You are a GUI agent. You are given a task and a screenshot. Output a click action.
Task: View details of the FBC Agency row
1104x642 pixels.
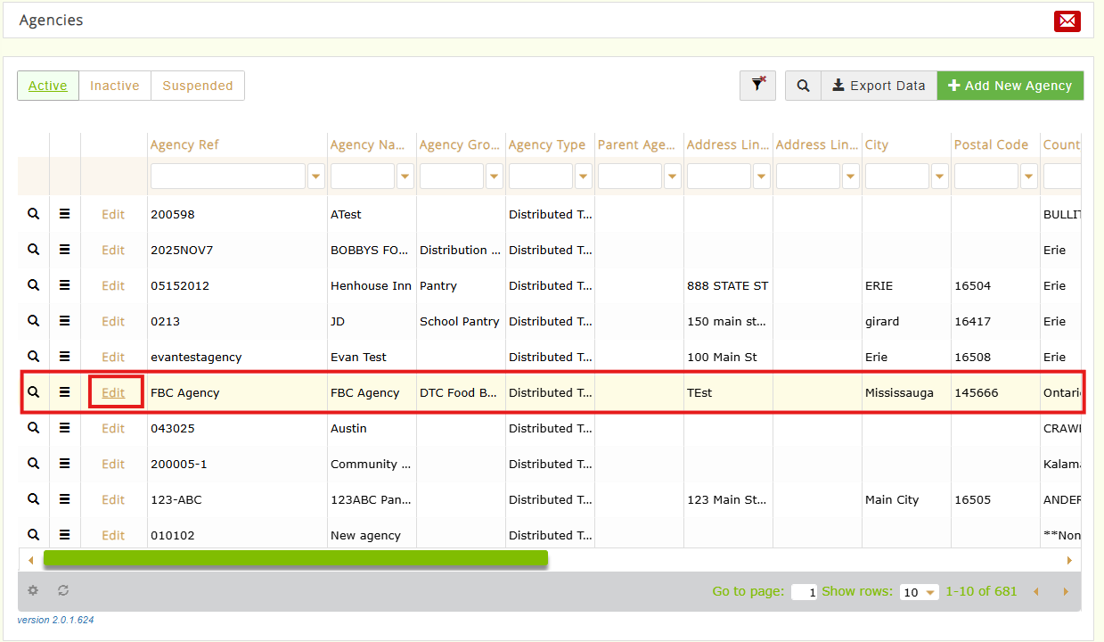pos(33,392)
